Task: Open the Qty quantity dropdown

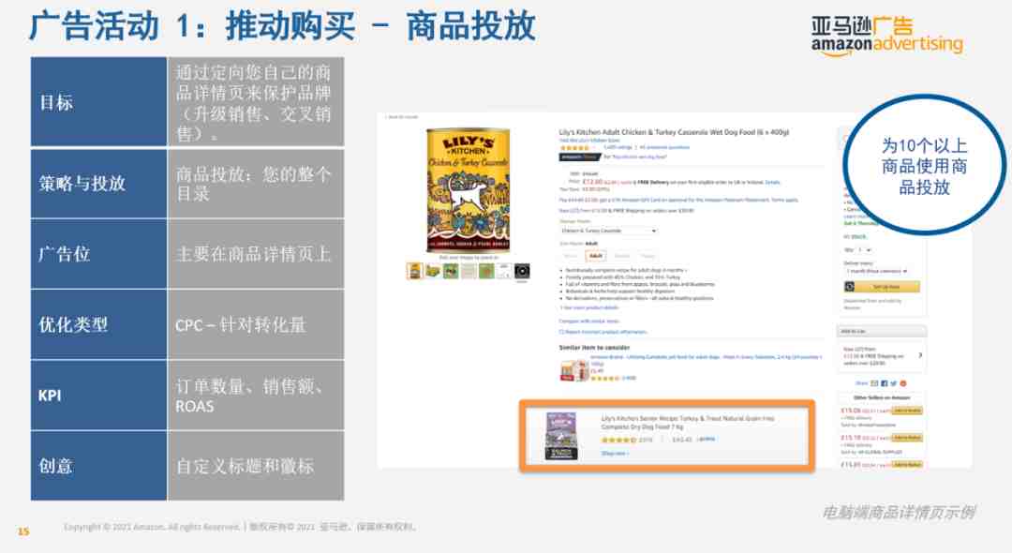Action: tap(864, 249)
